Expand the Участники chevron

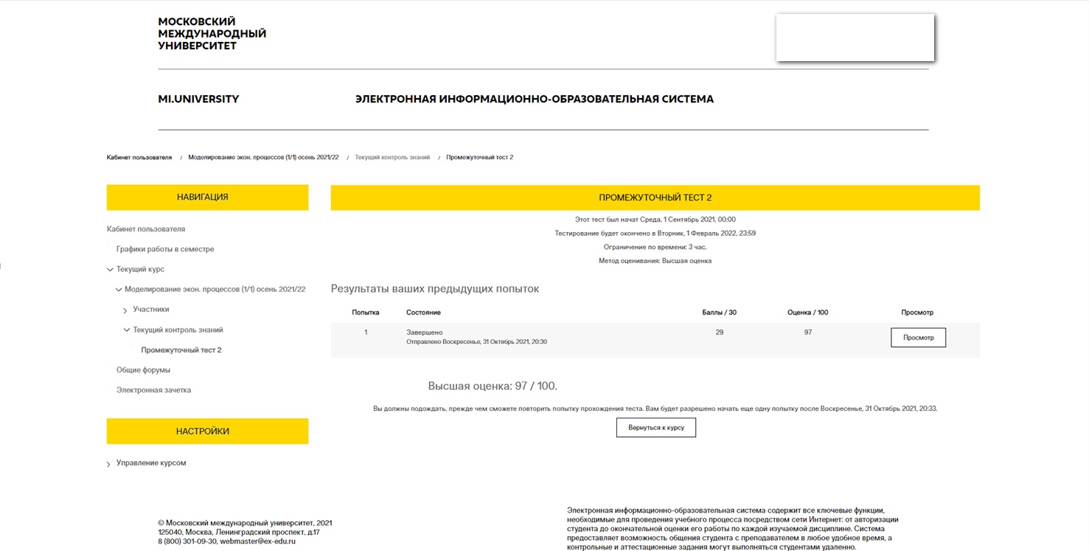click(x=125, y=310)
